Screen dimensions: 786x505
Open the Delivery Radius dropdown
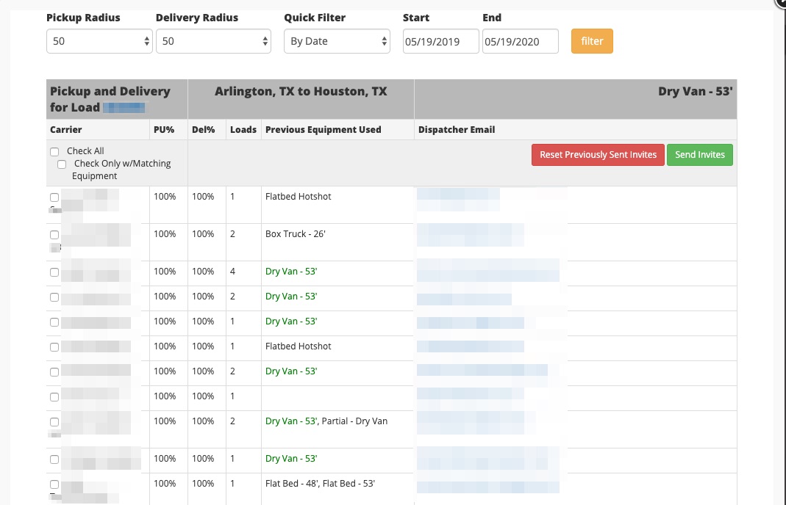coord(213,42)
